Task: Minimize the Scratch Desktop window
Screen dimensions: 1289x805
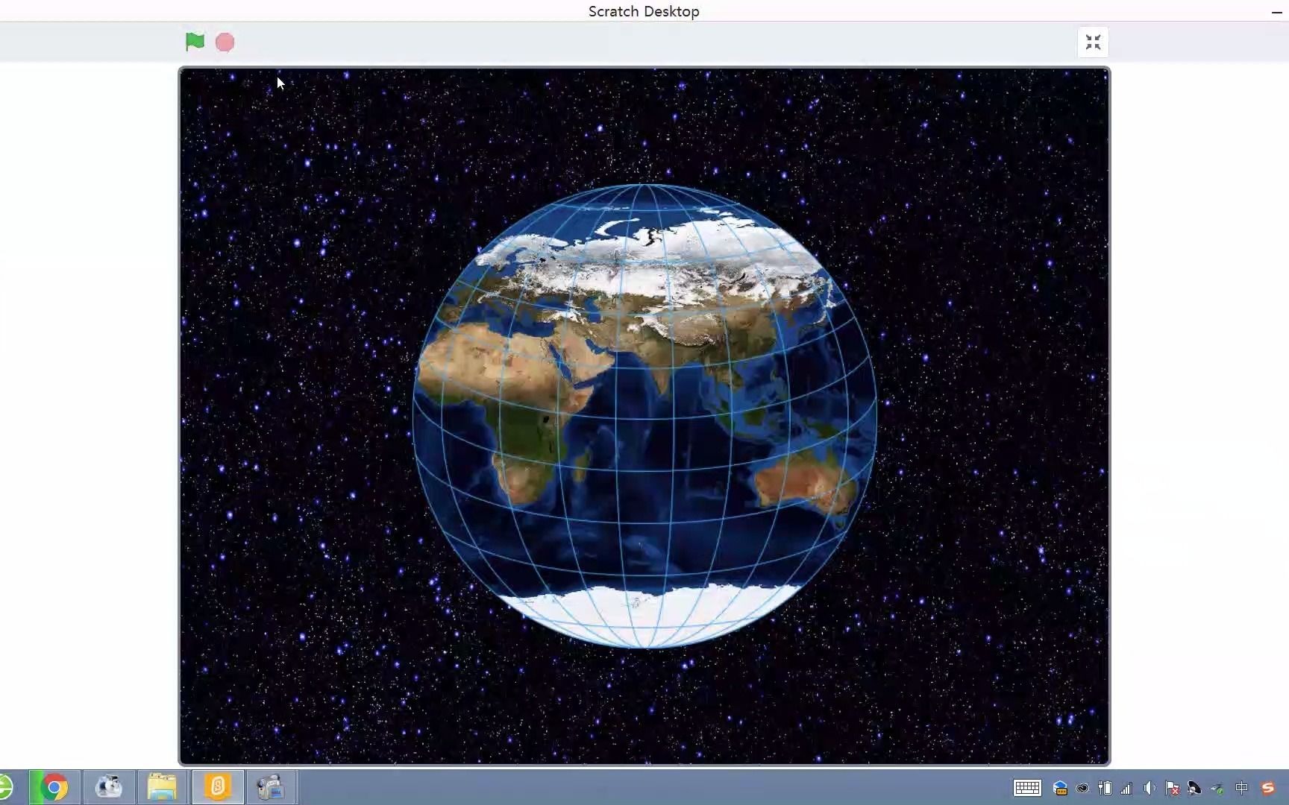Action: (1276, 12)
